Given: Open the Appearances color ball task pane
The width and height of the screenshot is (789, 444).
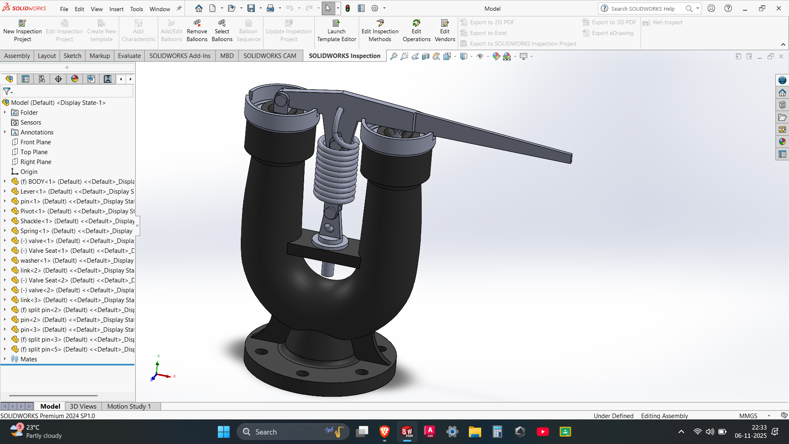Looking at the screenshot, I should coord(782,142).
